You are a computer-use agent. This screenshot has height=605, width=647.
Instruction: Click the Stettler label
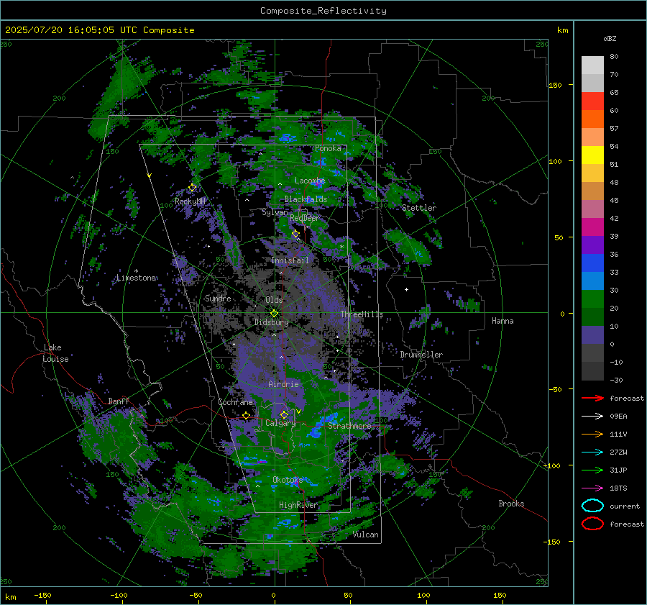point(419,208)
